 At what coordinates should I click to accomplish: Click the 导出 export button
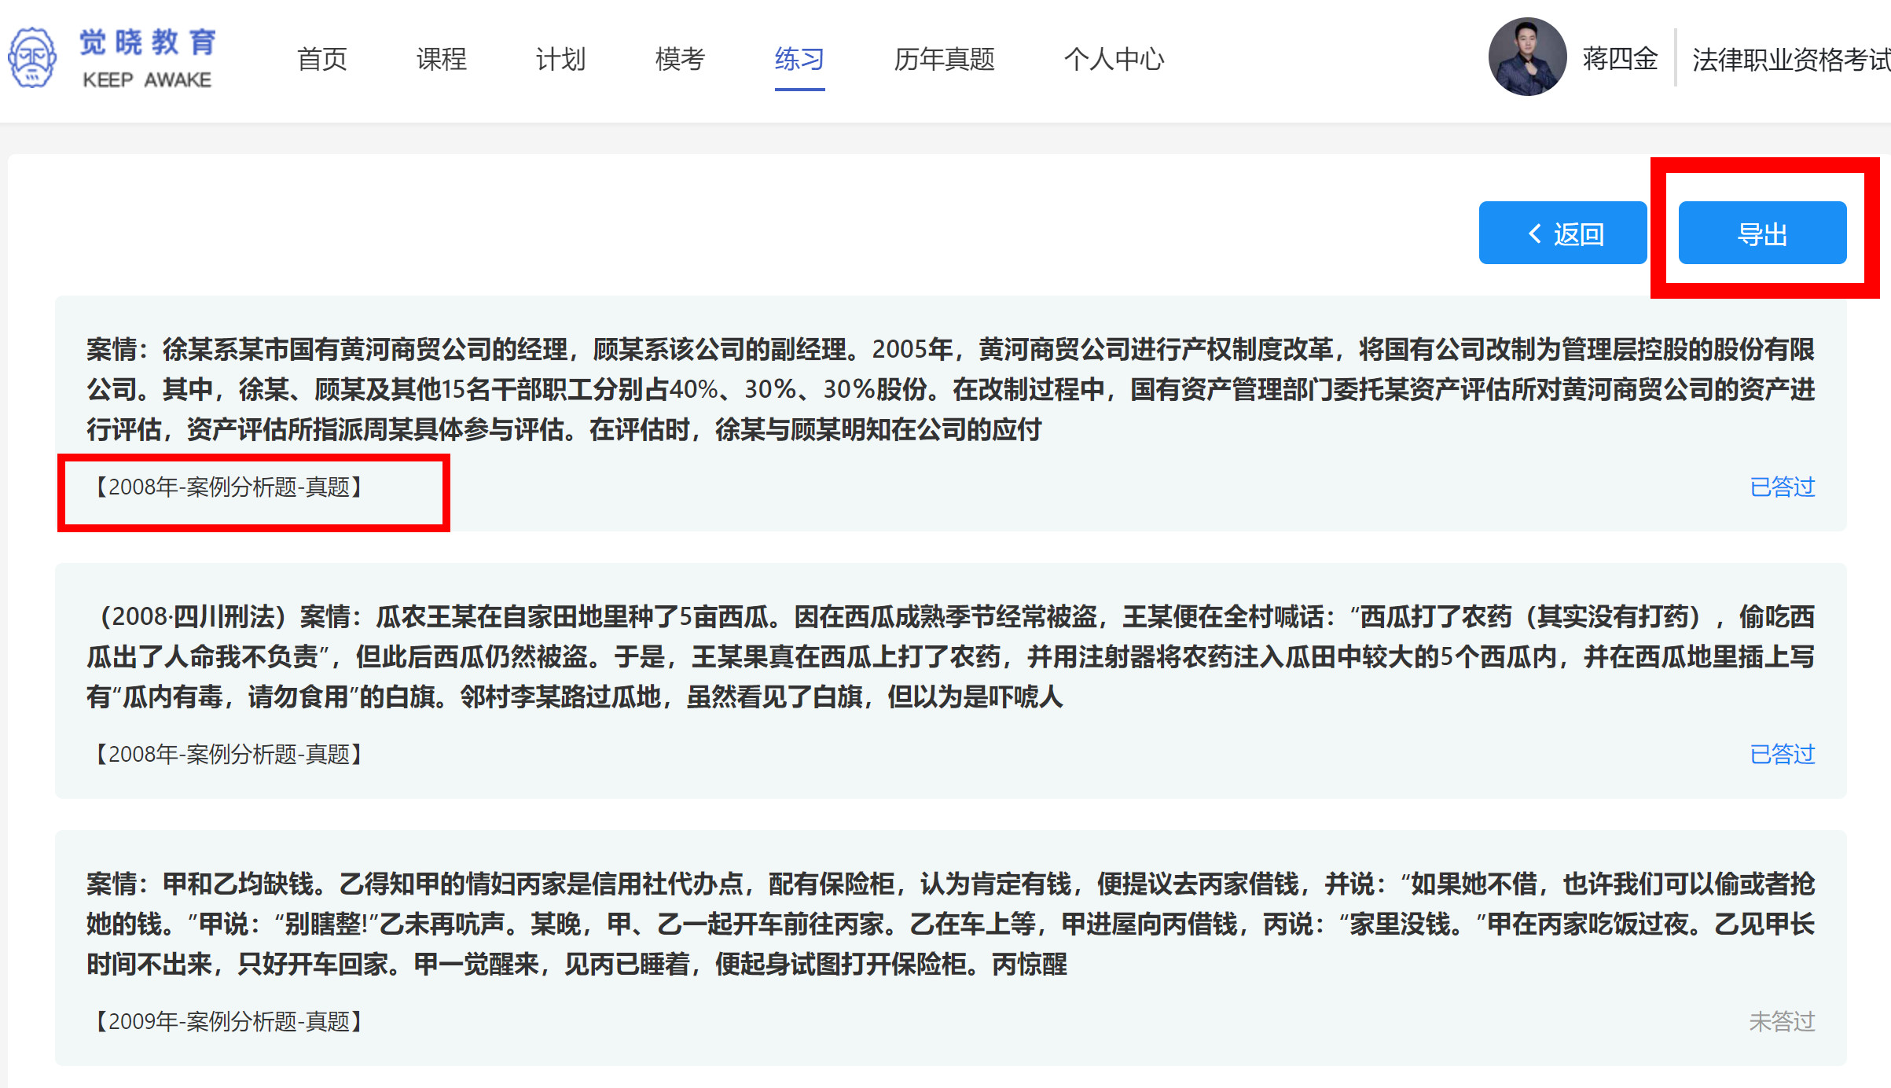click(x=1762, y=233)
